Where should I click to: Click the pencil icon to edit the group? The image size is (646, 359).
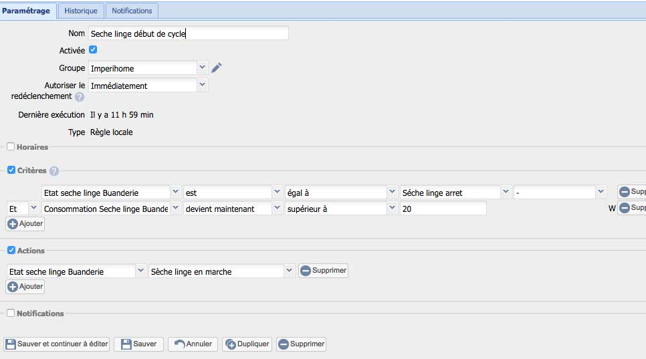pyautogui.click(x=216, y=68)
